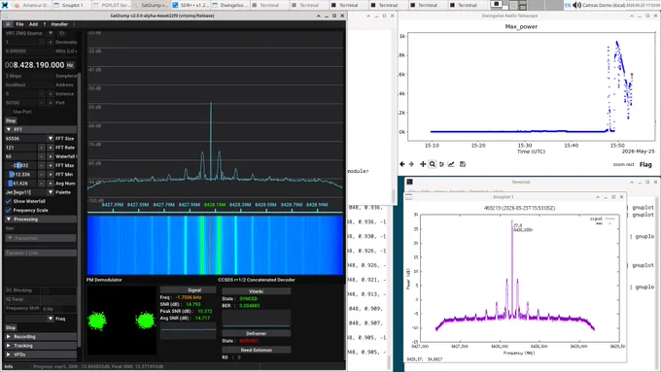Screen dimensions: 661x372
Task: Click the volume icon in system tray
Action: 576,5
